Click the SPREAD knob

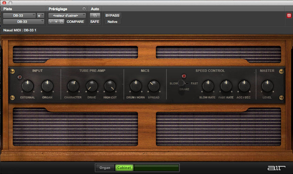click(x=154, y=86)
